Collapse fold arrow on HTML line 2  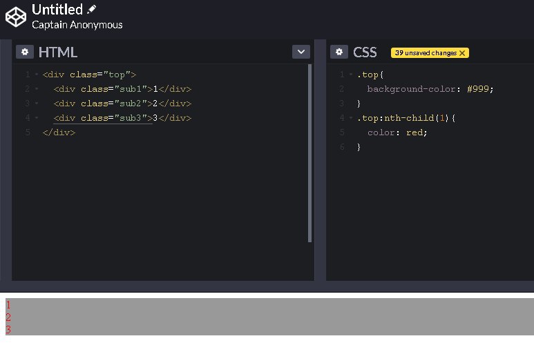(x=37, y=89)
